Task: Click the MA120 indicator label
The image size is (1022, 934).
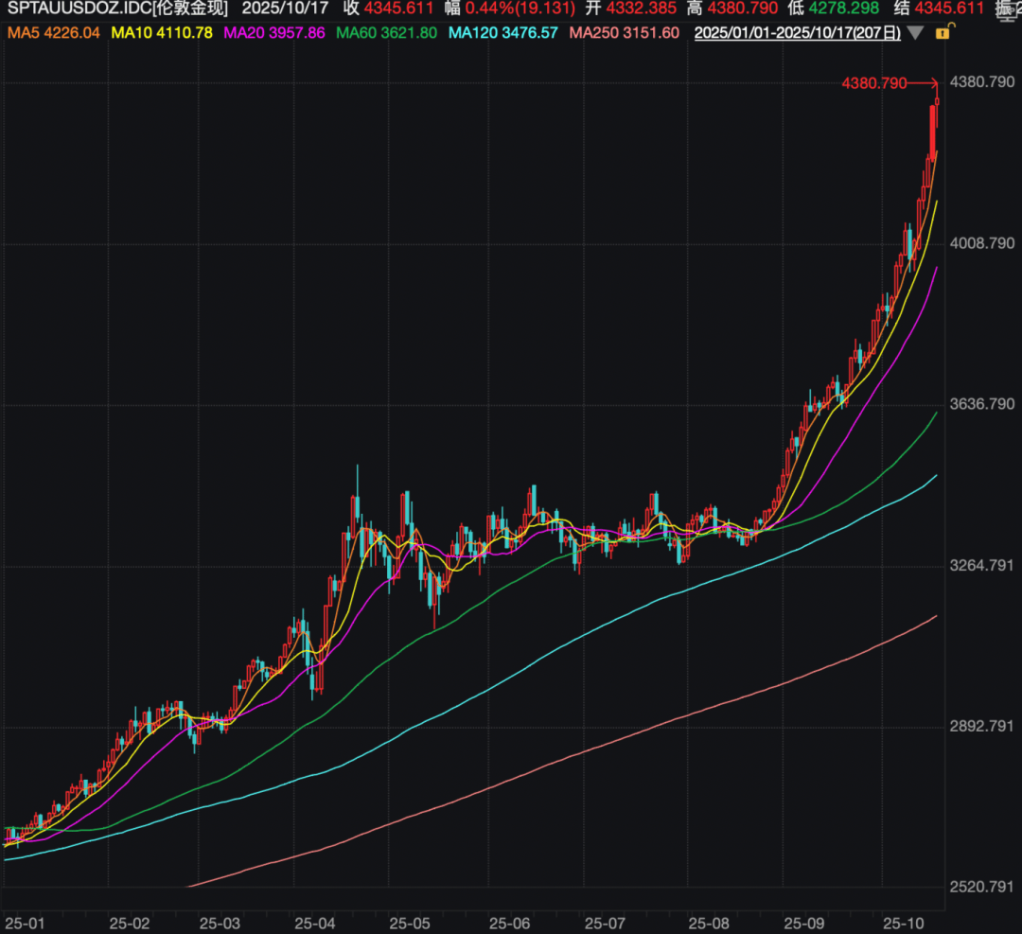Action: 502,33
